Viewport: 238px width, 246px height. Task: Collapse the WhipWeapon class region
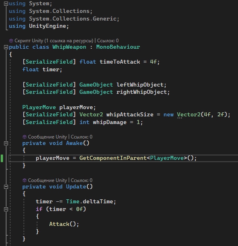tap(6, 47)
